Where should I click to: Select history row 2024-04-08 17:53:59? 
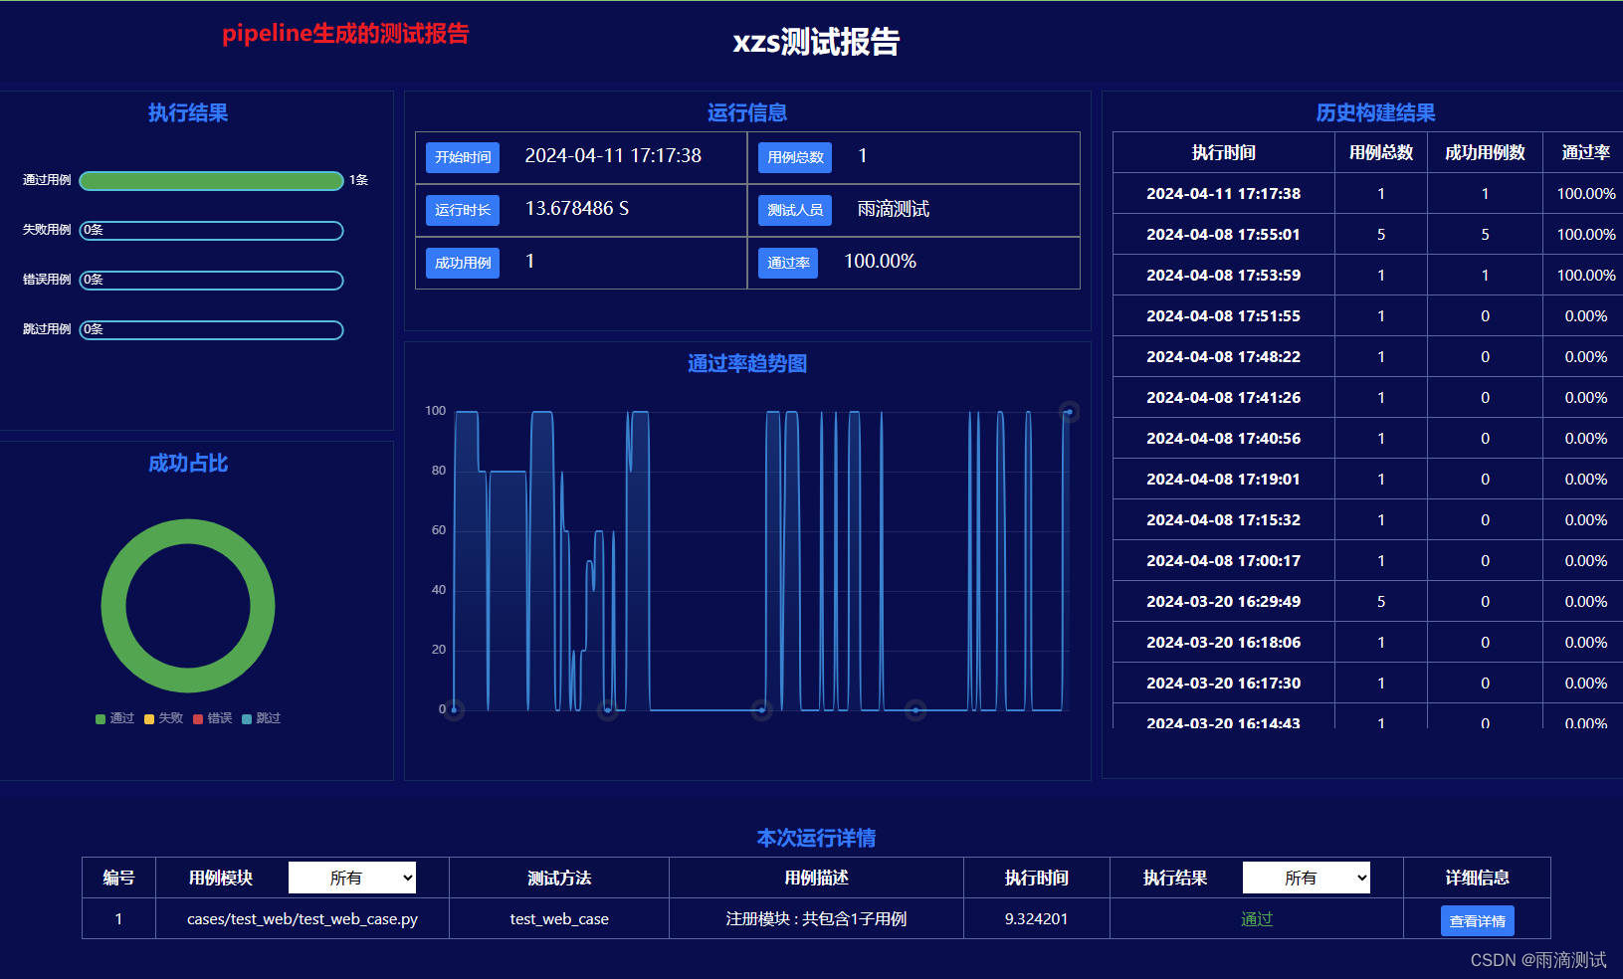(x=1368, y=276)
